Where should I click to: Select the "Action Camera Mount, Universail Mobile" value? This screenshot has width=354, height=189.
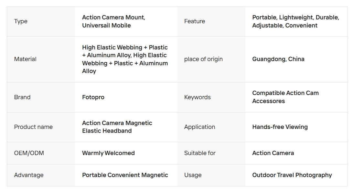(x=113, y=21)
